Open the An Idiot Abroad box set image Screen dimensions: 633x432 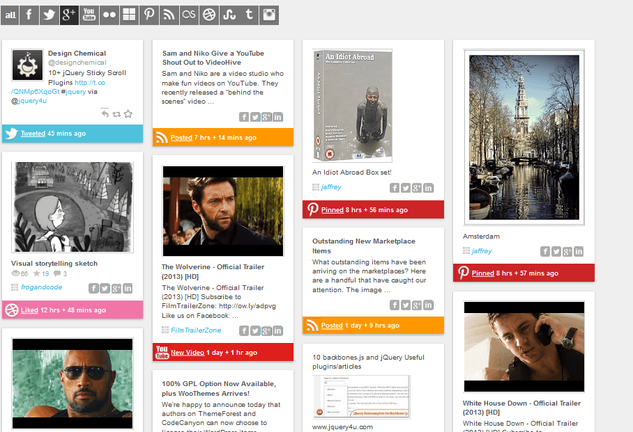tap(353, 106)
